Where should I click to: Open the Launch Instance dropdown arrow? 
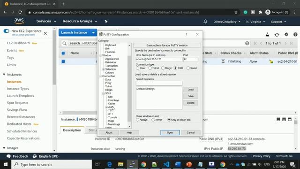point(93,32)
